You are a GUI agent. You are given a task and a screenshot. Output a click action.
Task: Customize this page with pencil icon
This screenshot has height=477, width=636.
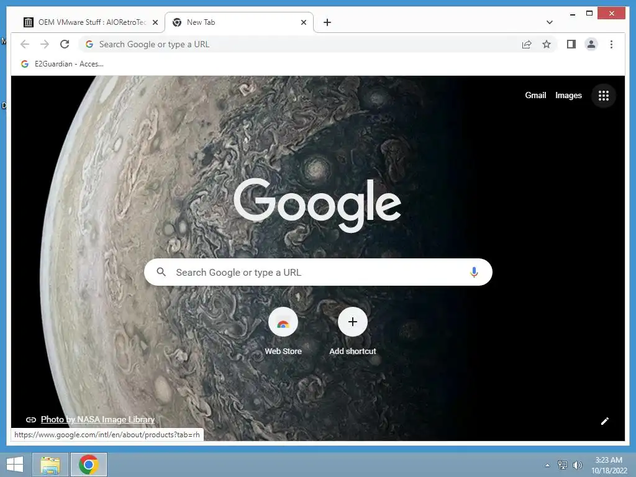click(604, 421)
